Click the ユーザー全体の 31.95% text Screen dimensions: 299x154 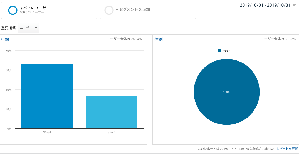(278, 39)
